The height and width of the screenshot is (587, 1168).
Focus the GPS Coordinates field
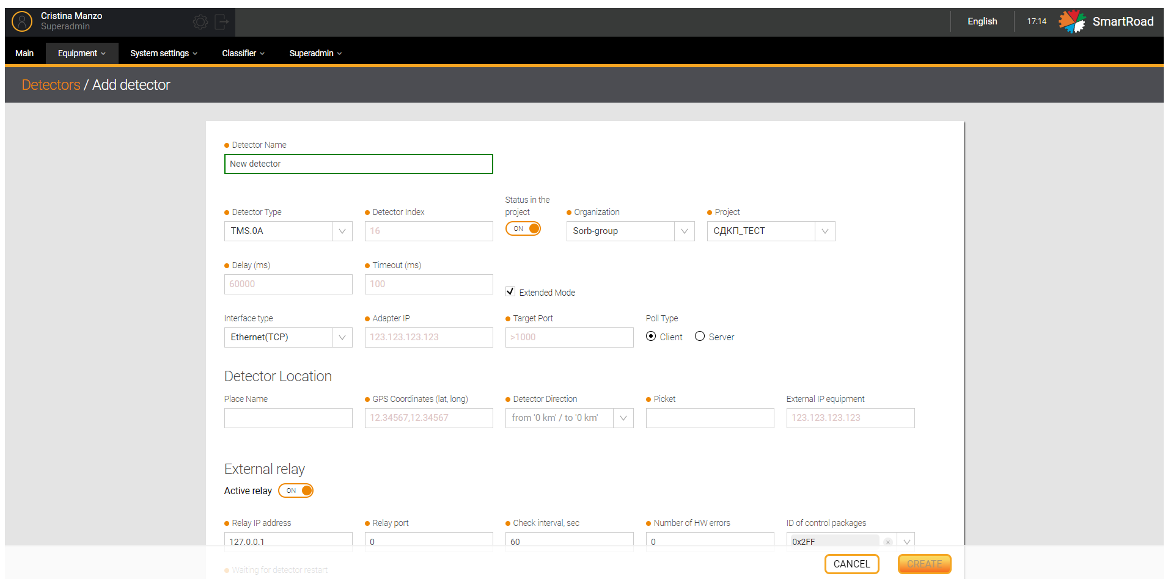(x=429, y=418)
